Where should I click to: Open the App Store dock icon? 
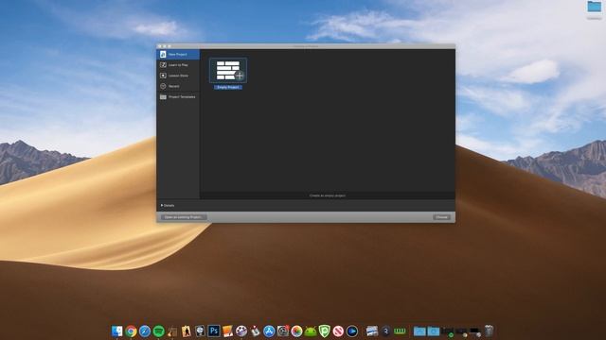[x=269, y=331]
